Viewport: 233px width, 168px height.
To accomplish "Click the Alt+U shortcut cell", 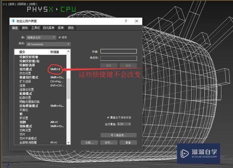I will (54, 142).
